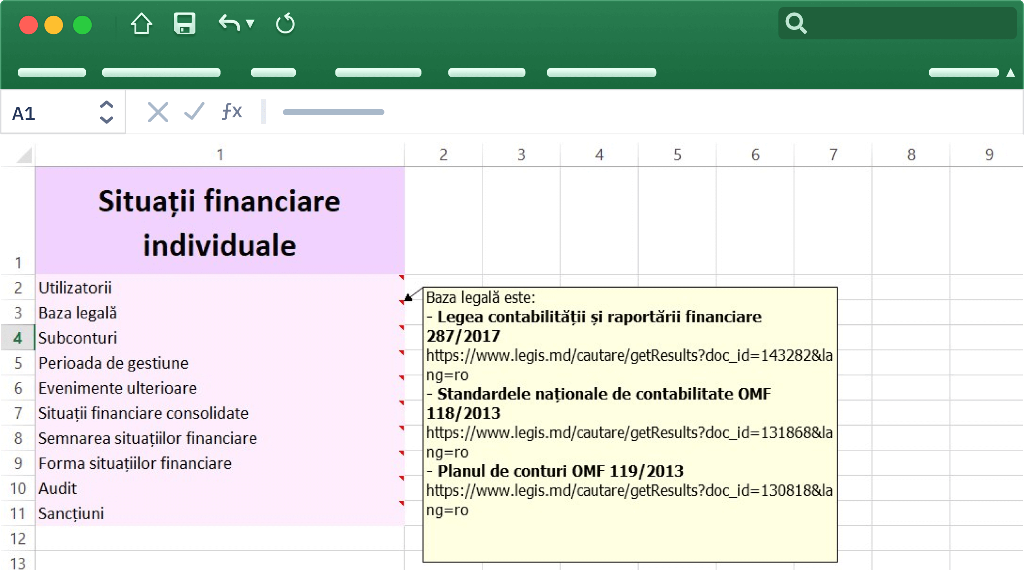Click the Undo arrow icon
The width and height of the screenshot is (1024, 570).
click(x=229, y=23)
